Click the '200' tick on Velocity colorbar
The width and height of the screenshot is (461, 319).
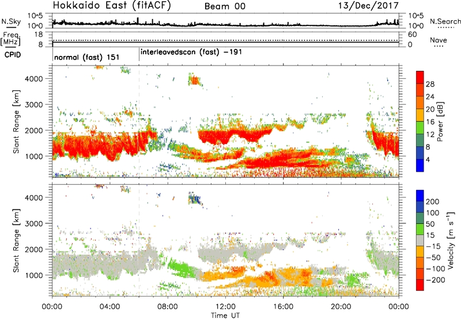[433, 202]
